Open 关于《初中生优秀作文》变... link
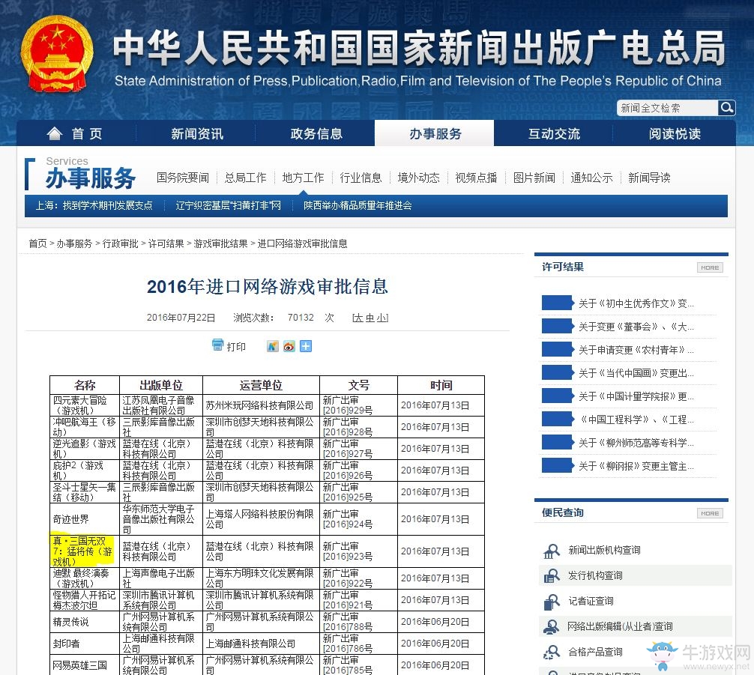 636,304
